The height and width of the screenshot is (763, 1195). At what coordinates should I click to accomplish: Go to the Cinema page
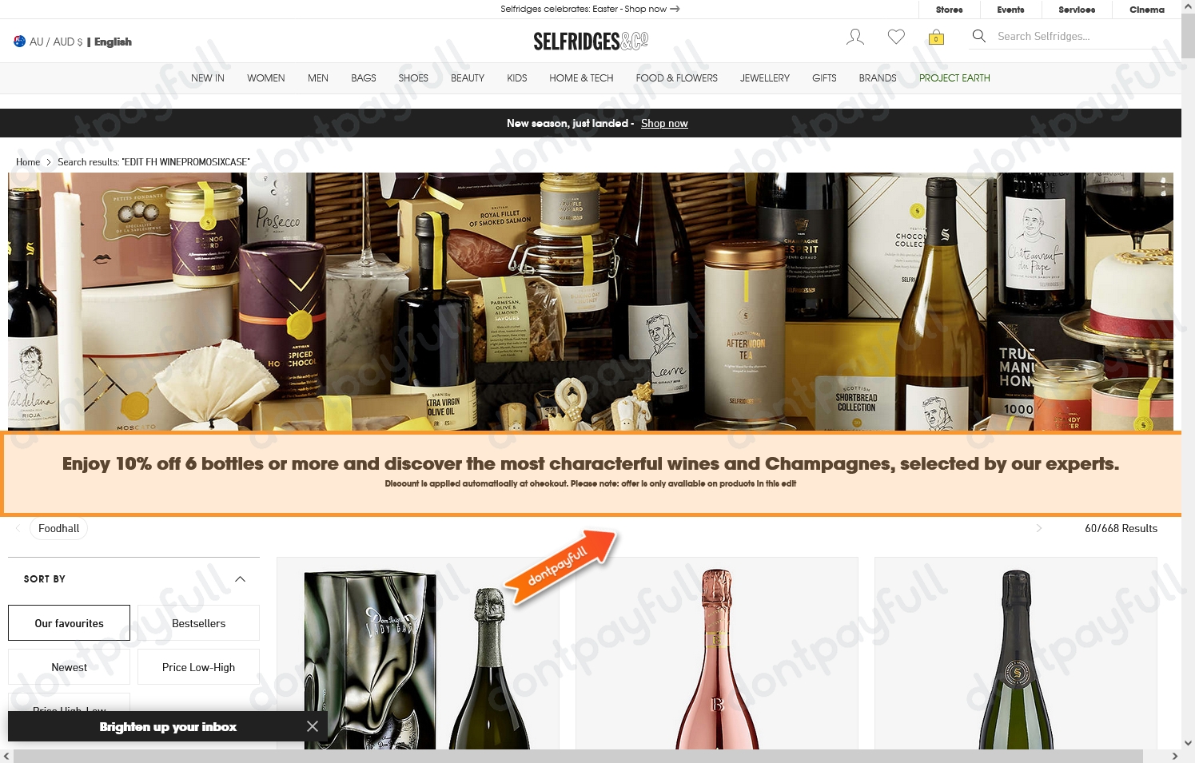[1147, 10]
